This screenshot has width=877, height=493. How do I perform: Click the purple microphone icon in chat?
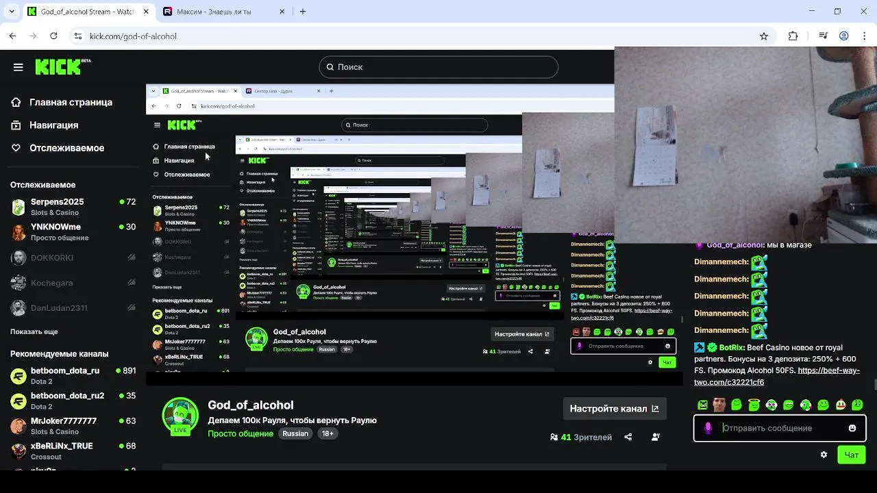(x=708, y=428)
